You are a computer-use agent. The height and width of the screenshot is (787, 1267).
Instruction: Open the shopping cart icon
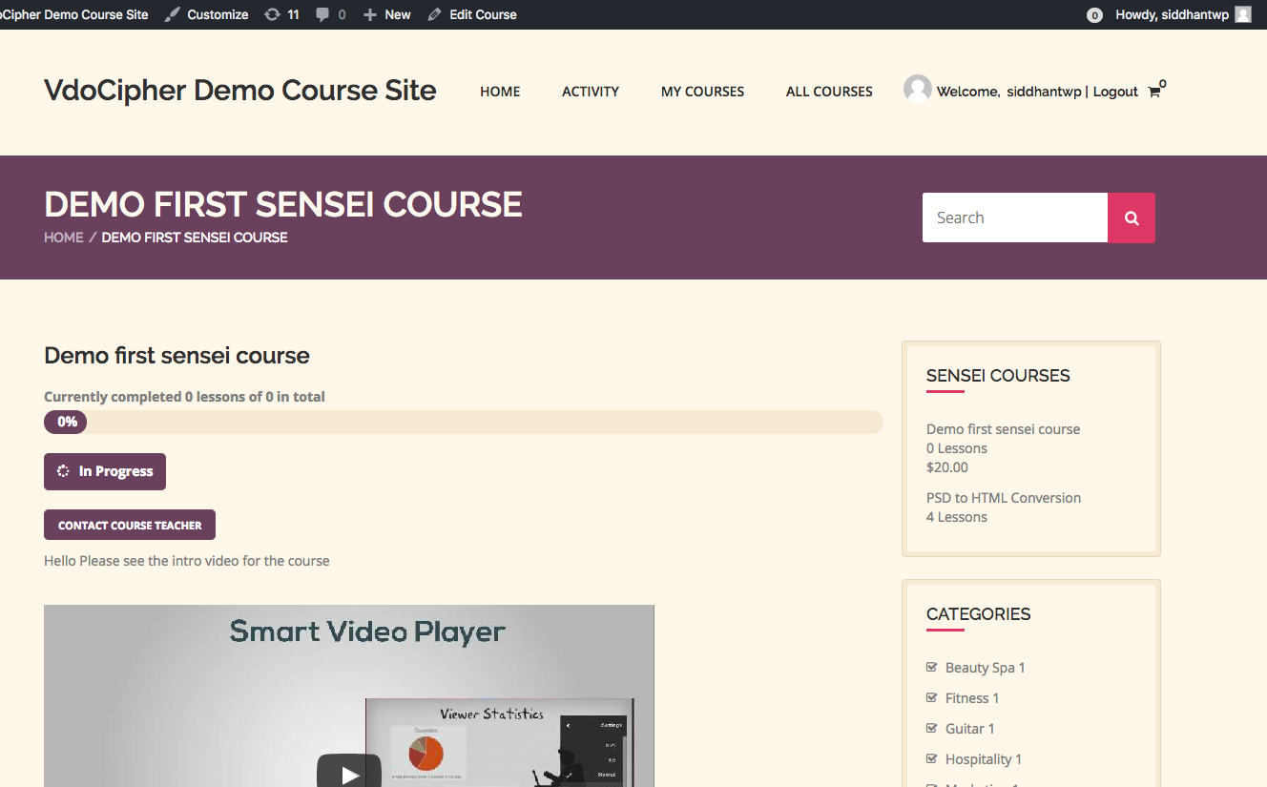pos(1154,92)
